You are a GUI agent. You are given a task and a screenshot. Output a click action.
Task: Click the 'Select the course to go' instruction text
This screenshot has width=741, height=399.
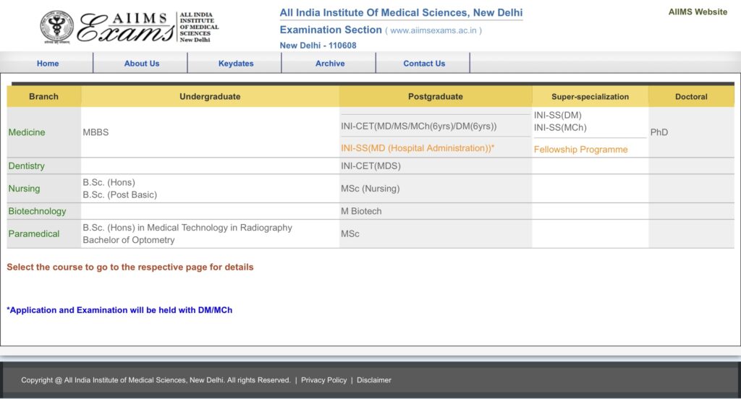pyautogui.click(x=130, y=267)
